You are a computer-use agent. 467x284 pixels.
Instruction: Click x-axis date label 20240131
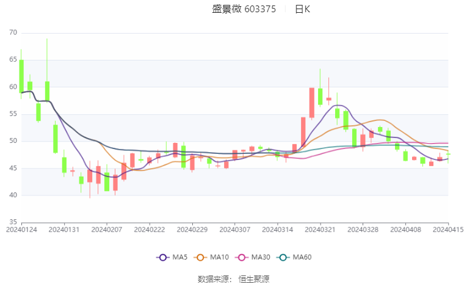pos(64,230)
